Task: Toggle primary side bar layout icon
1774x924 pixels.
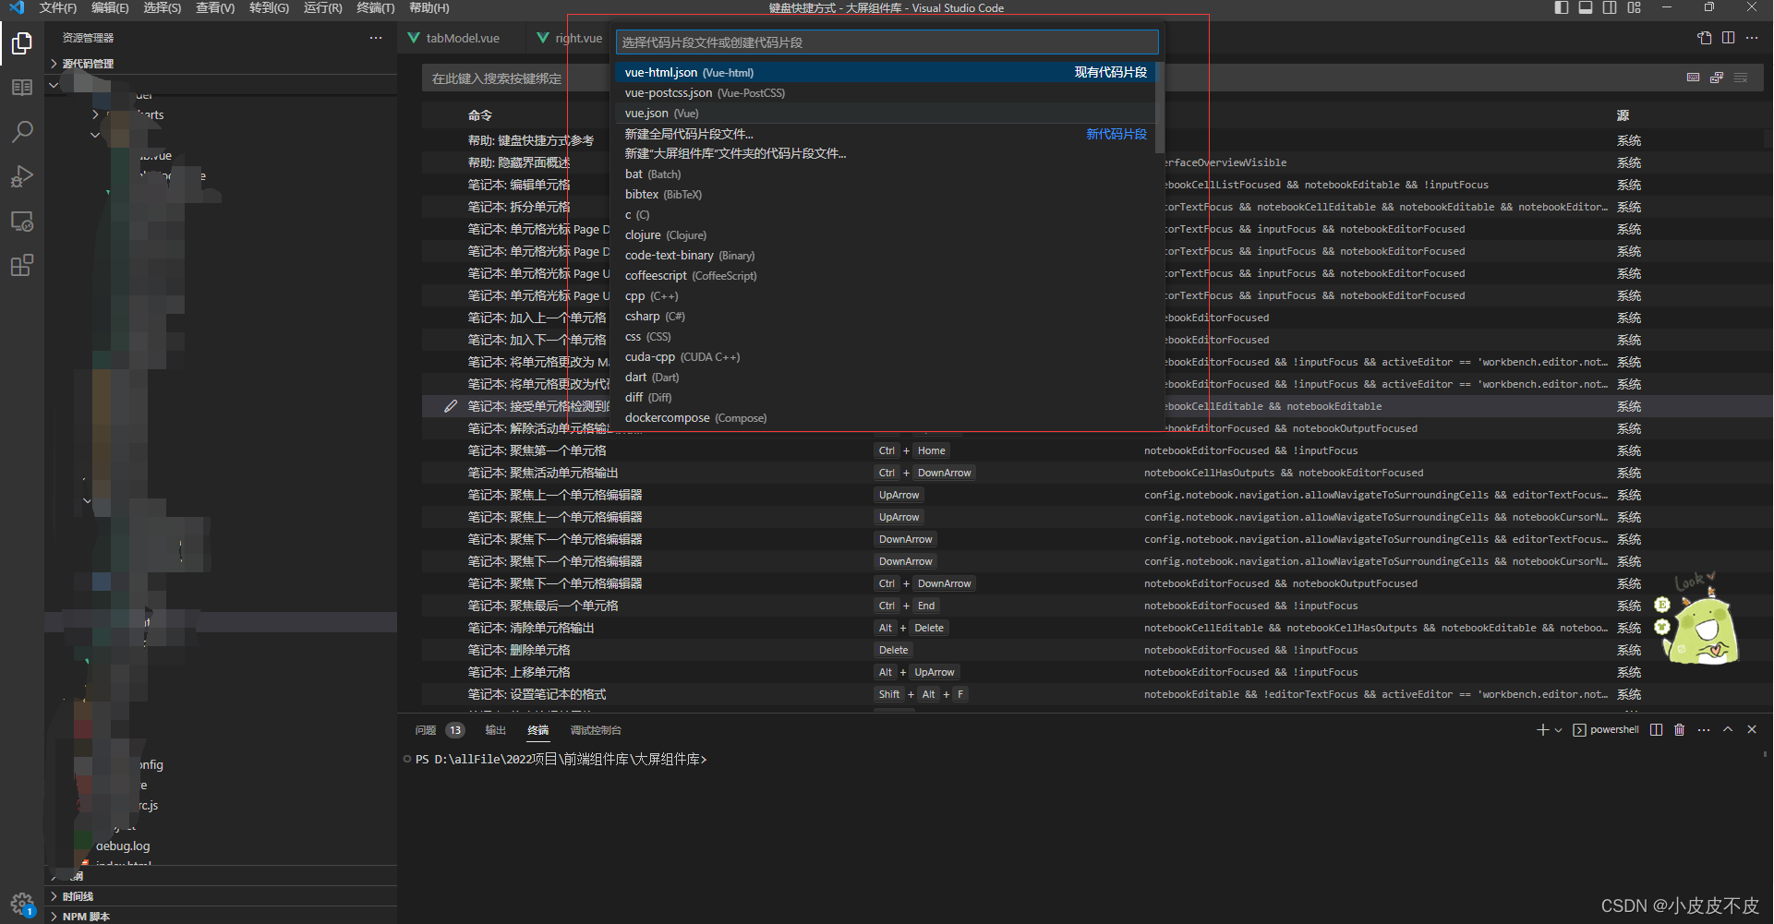Action: (x=1562, y=7)
